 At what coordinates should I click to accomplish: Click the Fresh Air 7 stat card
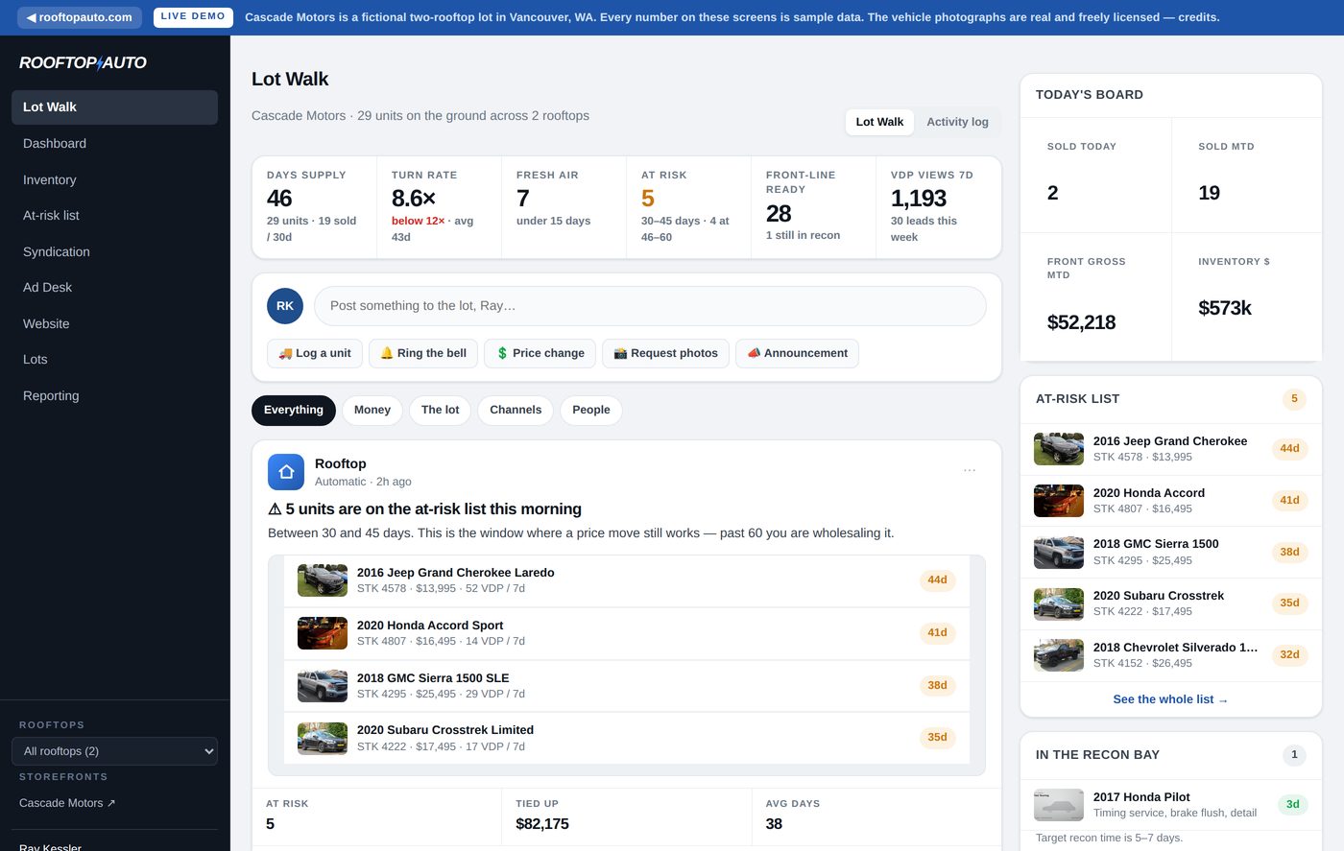(564, 207)
